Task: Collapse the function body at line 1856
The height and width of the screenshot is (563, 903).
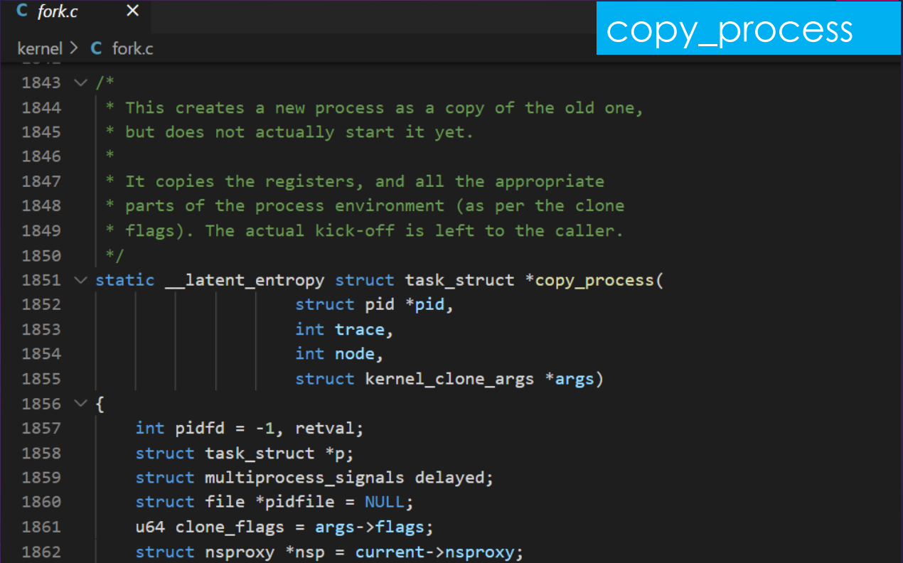Action: coord(80,404)
